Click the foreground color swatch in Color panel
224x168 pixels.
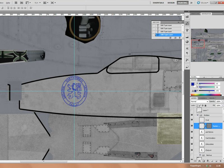pos(193,84)
